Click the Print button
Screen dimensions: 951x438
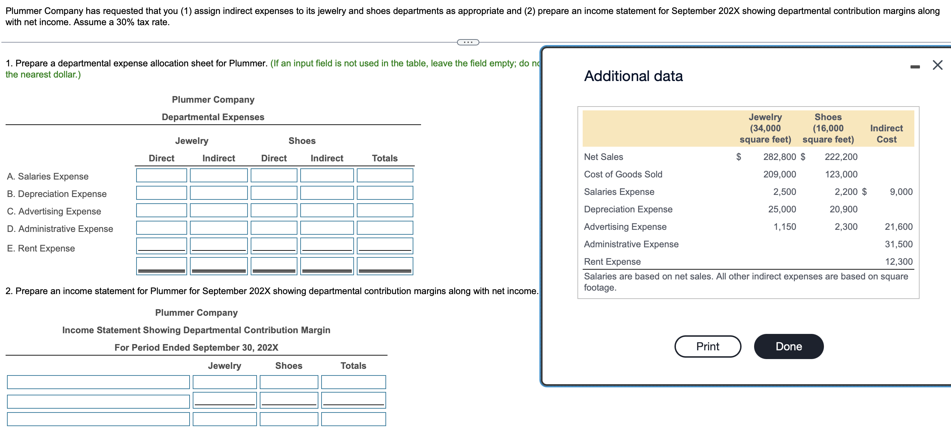pos(707,346)
